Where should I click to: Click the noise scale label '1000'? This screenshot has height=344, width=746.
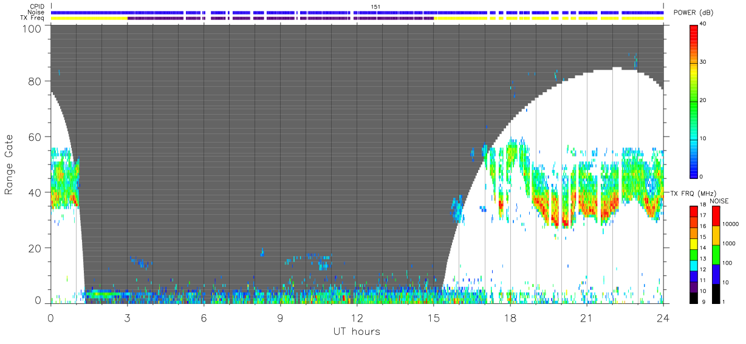click(730, 243)
